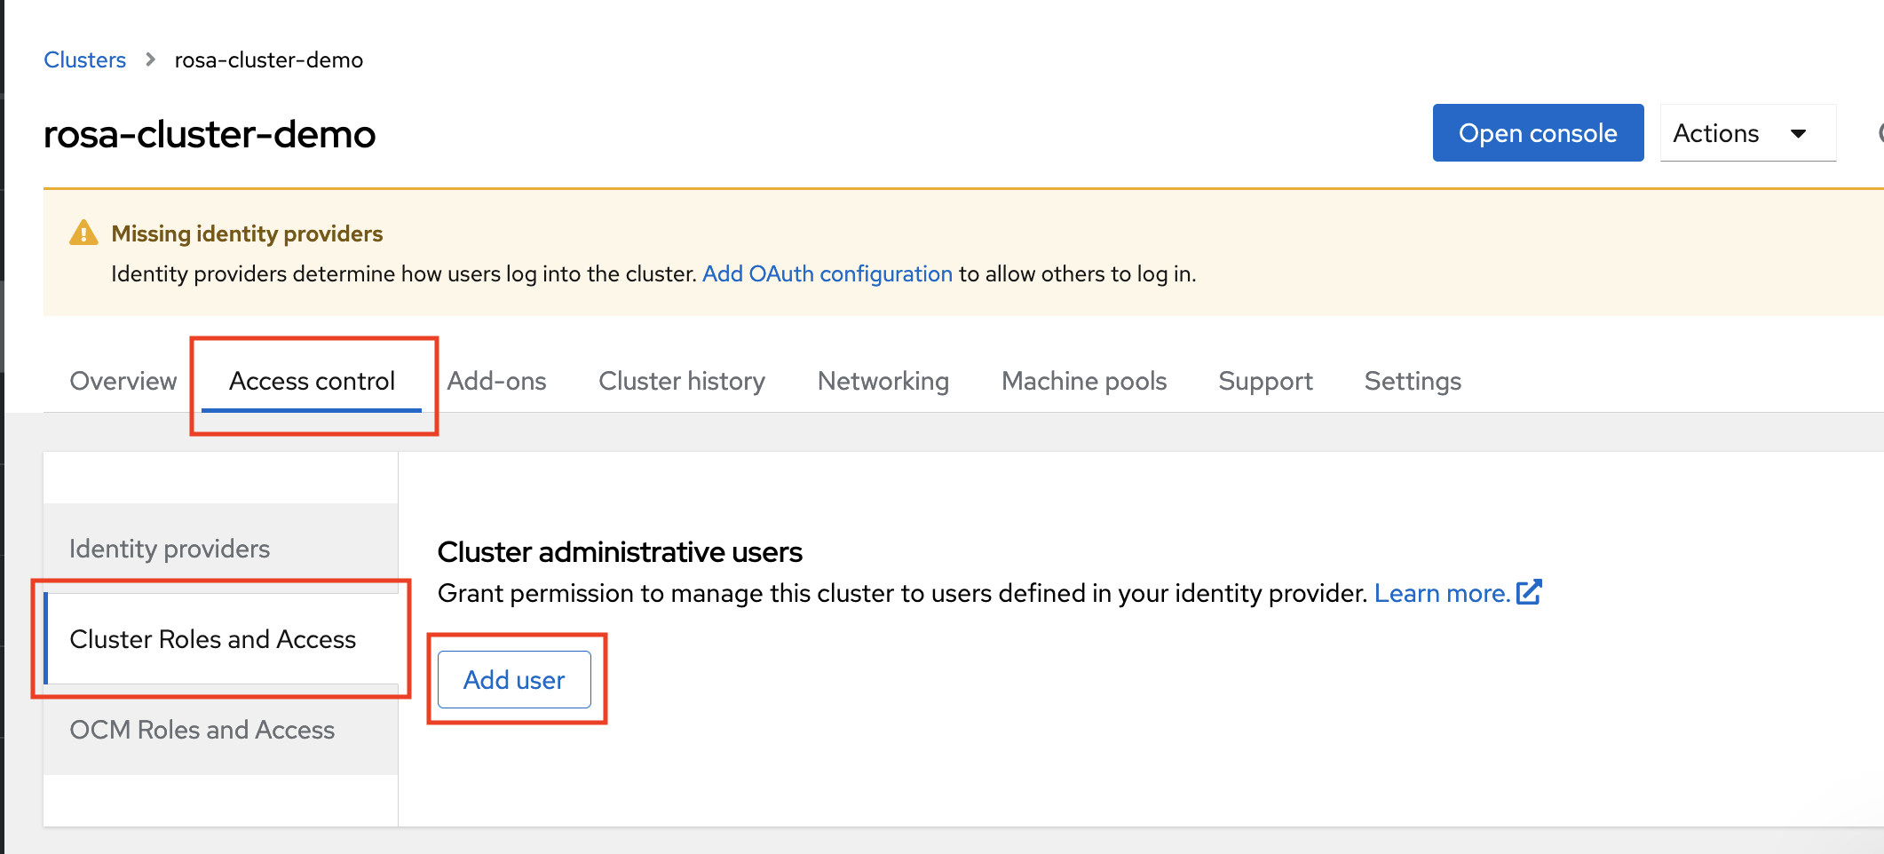Click rosa-cluster-demo in the breadcrumb trail

point(268,59)
